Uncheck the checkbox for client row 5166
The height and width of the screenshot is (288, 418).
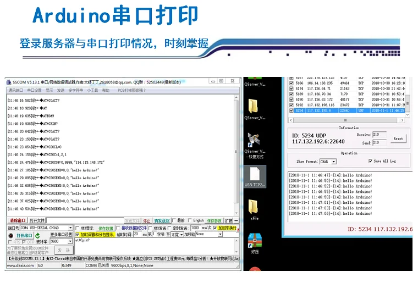pyautogui.click(x=291, y=83)
